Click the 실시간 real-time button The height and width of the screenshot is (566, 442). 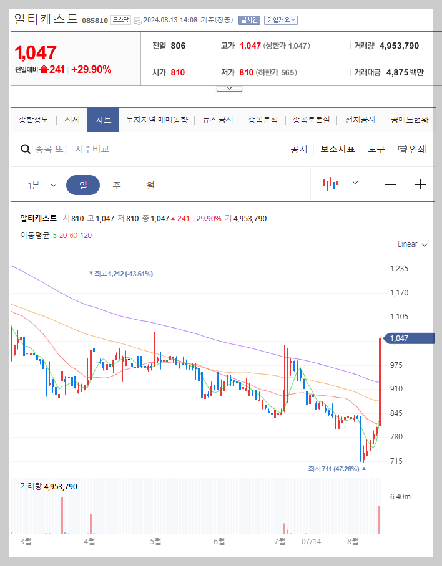[248, 20]
